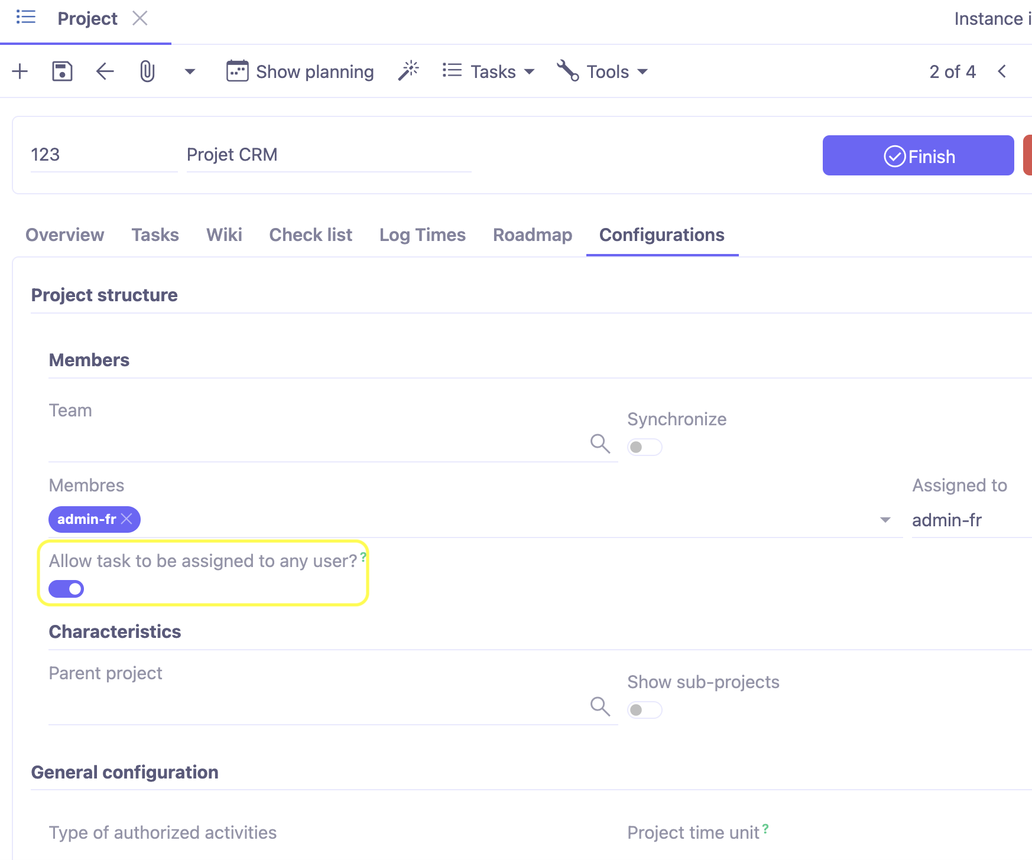Select the magic wand toolbar icon
Viewport: 1032px width, 860px height.
tap(408, 70)
